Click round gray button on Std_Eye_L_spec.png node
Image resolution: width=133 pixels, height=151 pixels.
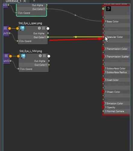[x=39, y=28]
